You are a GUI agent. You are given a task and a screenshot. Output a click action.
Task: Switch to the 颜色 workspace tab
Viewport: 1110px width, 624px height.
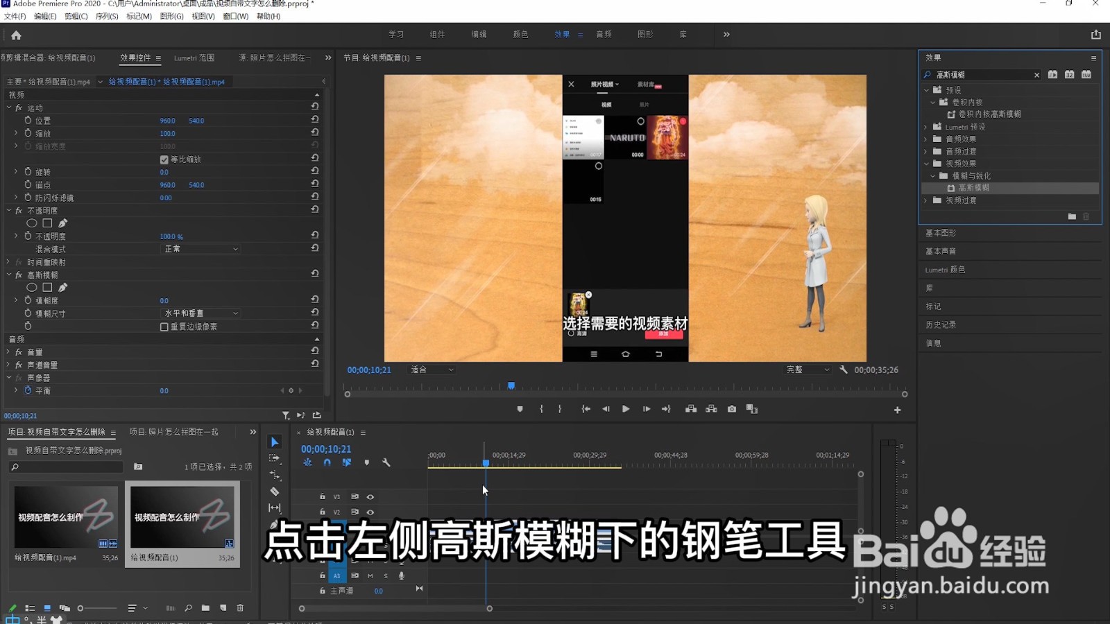pyautogui.click(x=520, y=34)
